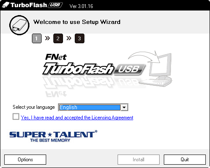Enable the Licensing Agreement checkbox
Screen dimensions: 210x168
[16, 116]
